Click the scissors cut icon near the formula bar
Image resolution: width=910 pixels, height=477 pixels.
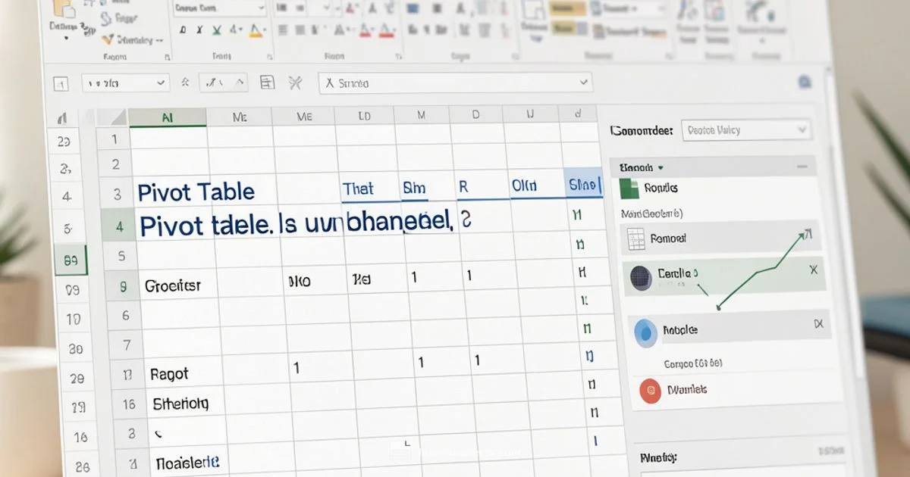[295, 82]
